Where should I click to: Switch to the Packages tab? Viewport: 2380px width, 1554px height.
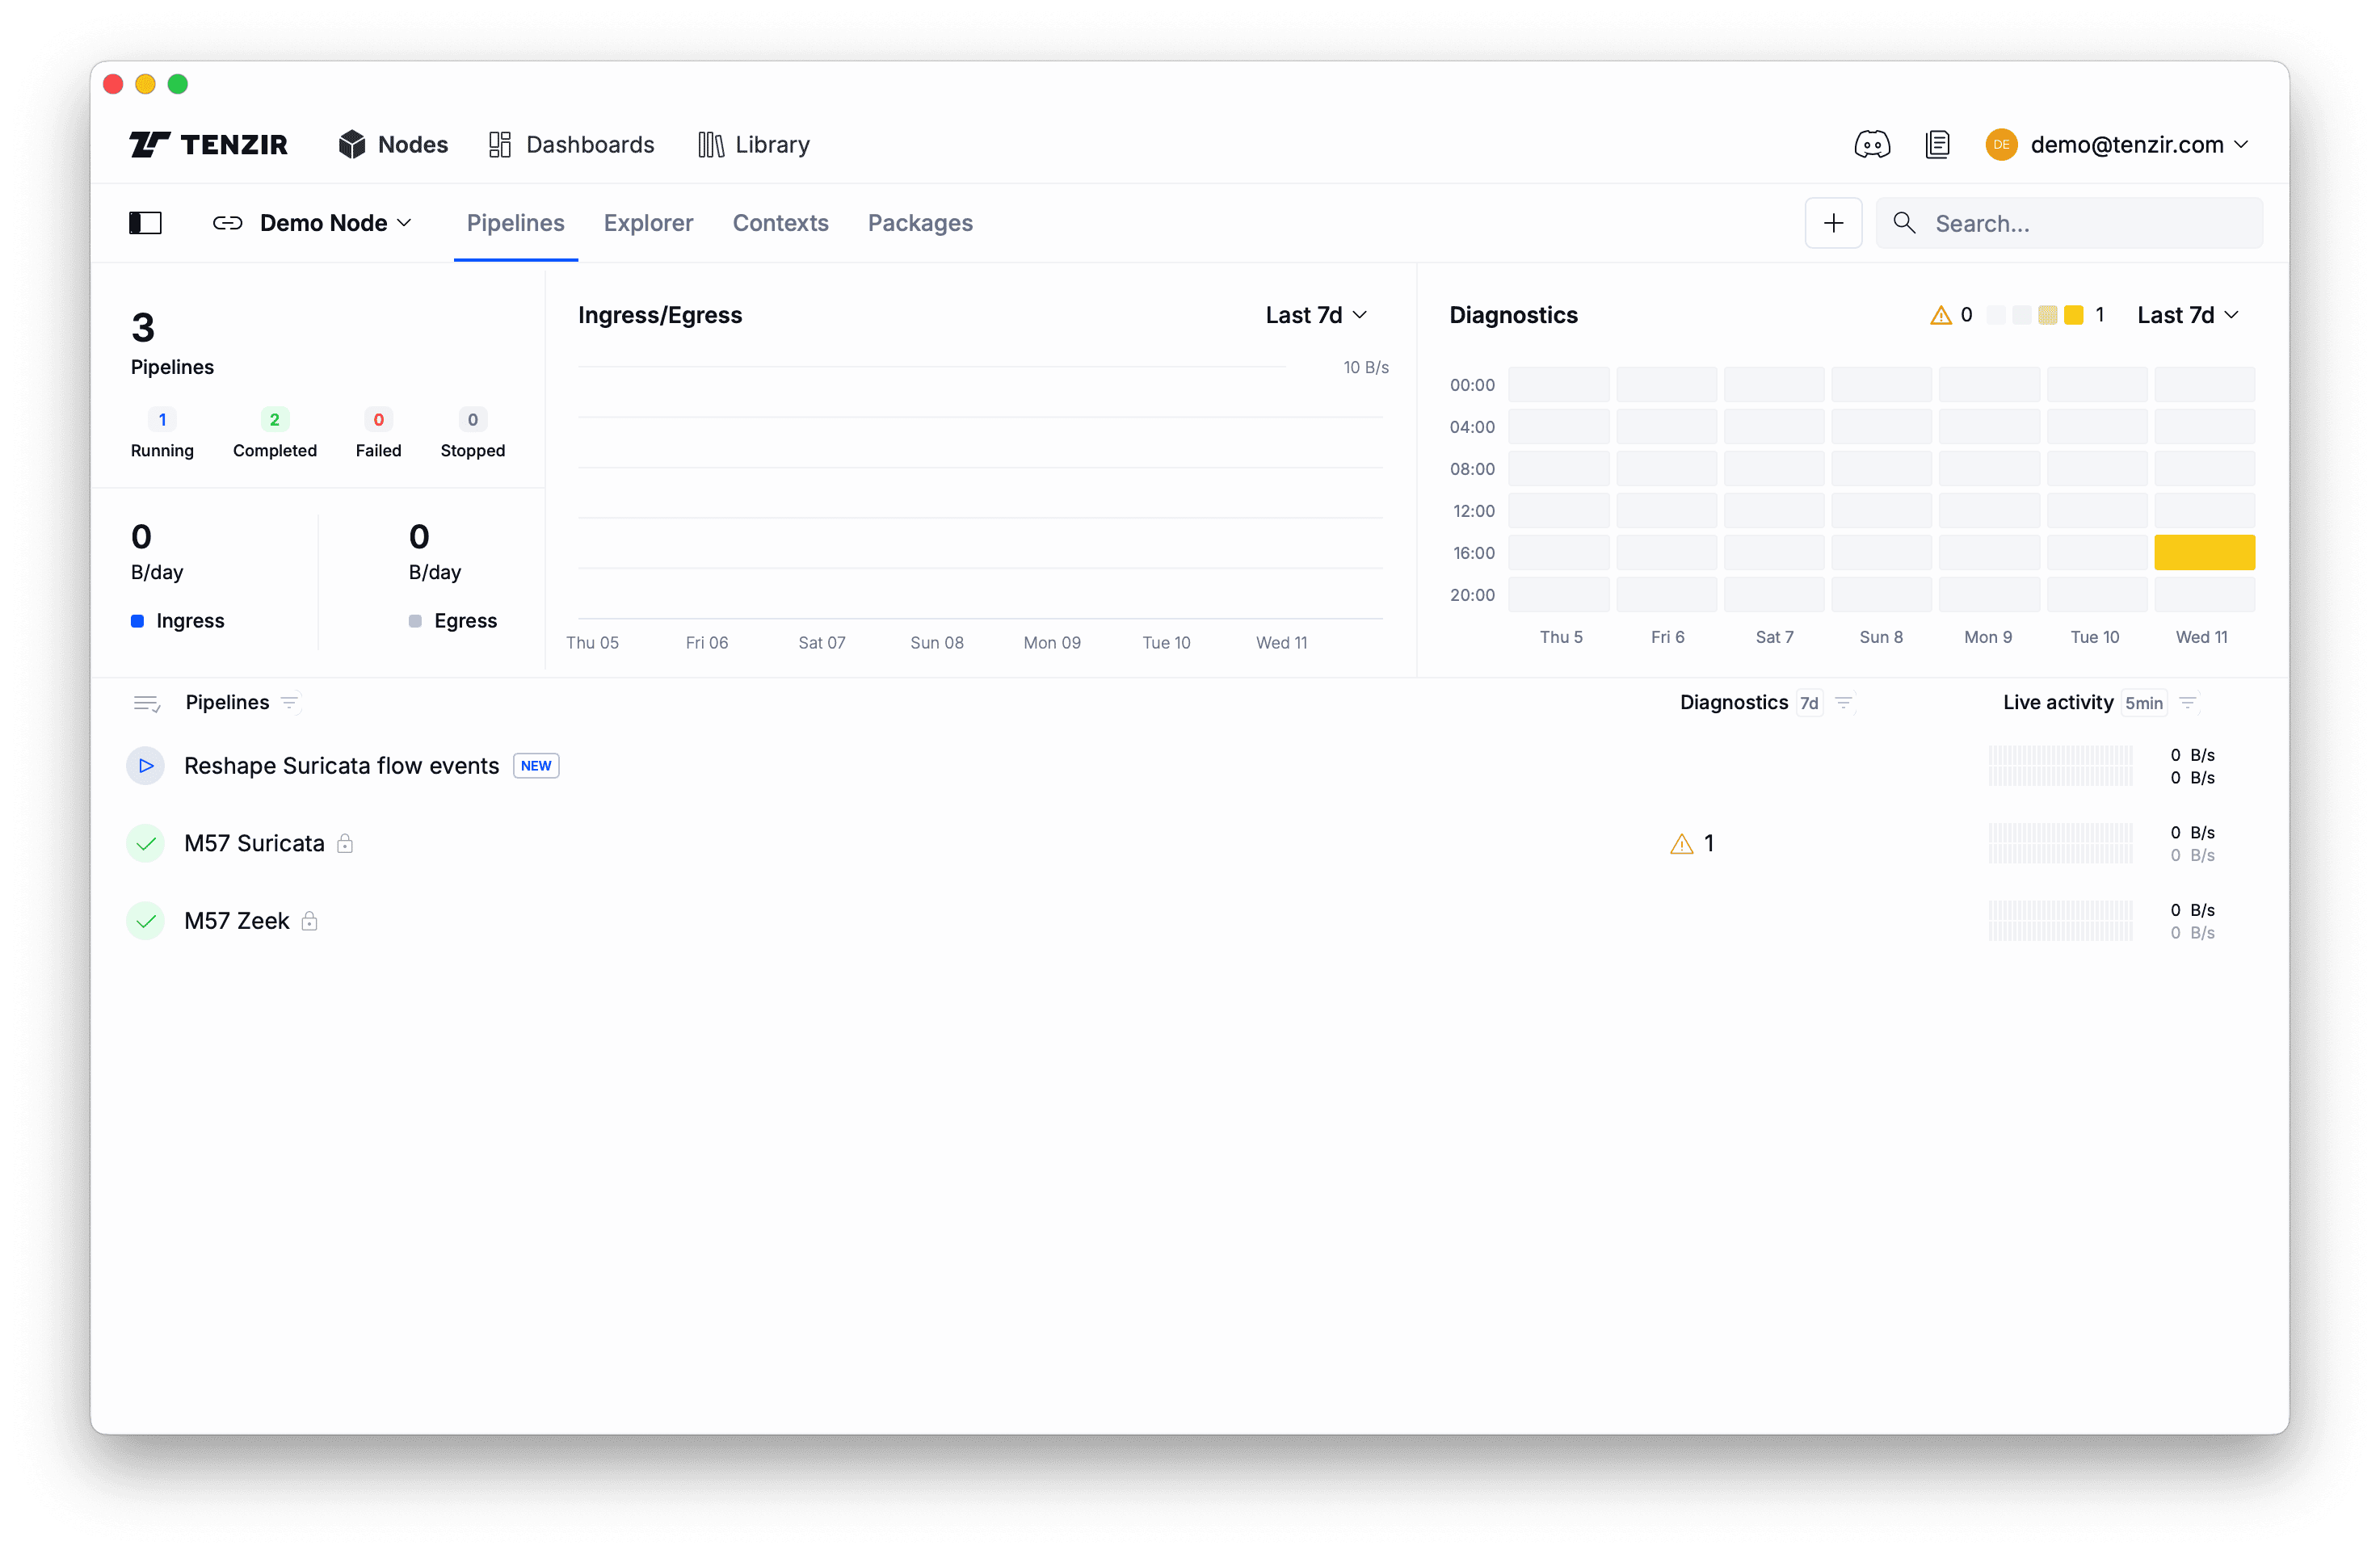pos(919,223)
